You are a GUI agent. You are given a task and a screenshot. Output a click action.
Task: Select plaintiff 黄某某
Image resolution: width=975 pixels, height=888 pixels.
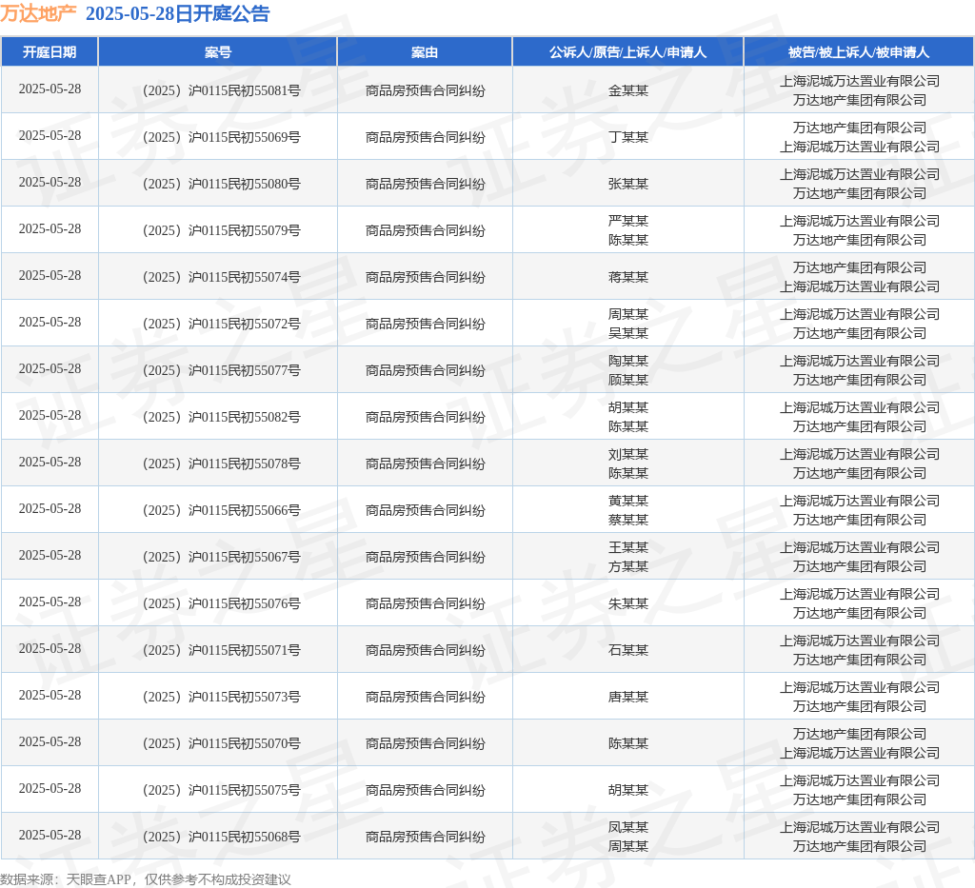[628, 501]
